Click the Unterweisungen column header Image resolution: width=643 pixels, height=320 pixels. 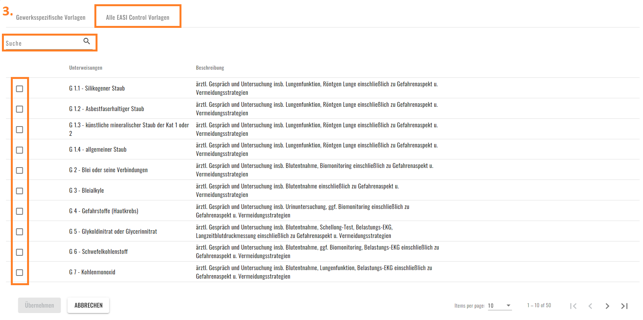pos(86,68)
